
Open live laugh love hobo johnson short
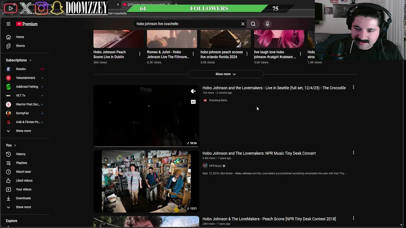pyautogui.click(x=275, y=54)
